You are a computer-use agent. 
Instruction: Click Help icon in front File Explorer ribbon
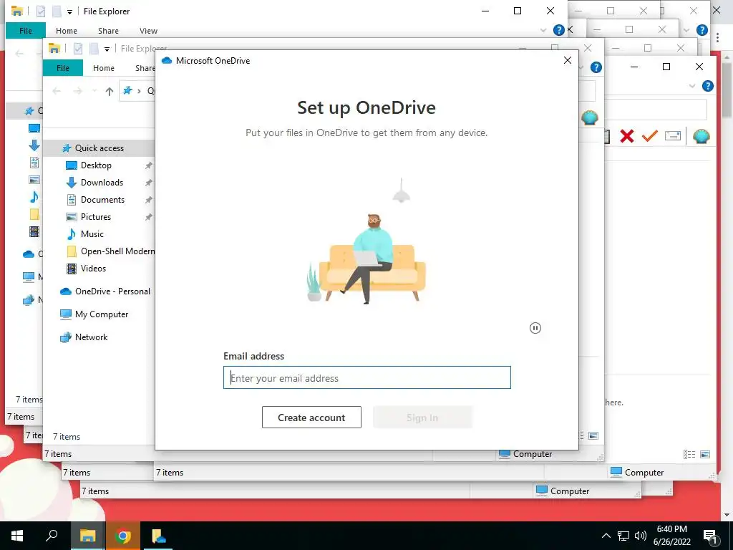[x=596, y=67]
